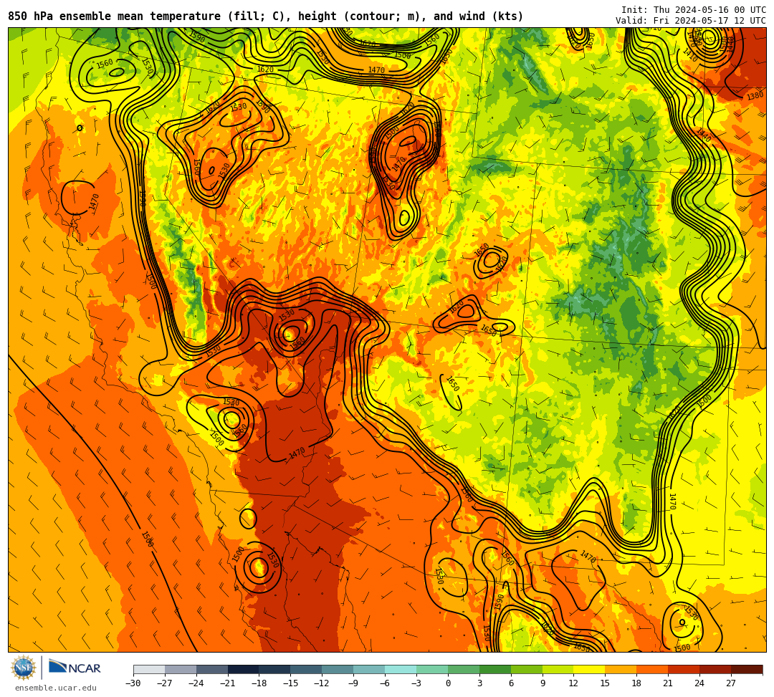
Task: Pick the colorbar swatch between 9 and 12
Action: tap(558, 669)
